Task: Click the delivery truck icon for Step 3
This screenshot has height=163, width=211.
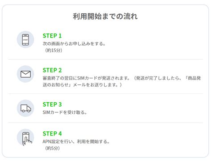Action: click(25, 108)
